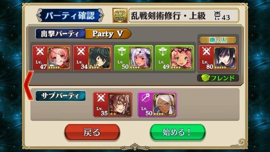This screenshot has height=152, width=270.
Task: Click the 出撃パーティ label tab
Action: point(60,34)
